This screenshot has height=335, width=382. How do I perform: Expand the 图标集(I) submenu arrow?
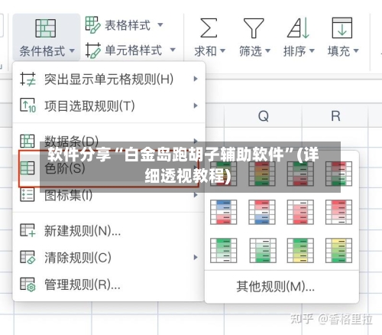(196, 195)
